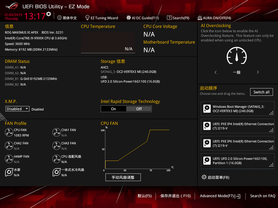Click the AI OC Guide brain icon
The image size is (278, 208).
(x=129, y=18)
